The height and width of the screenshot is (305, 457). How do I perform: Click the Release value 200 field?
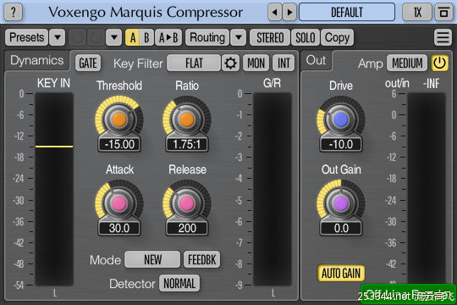(187, 228)
